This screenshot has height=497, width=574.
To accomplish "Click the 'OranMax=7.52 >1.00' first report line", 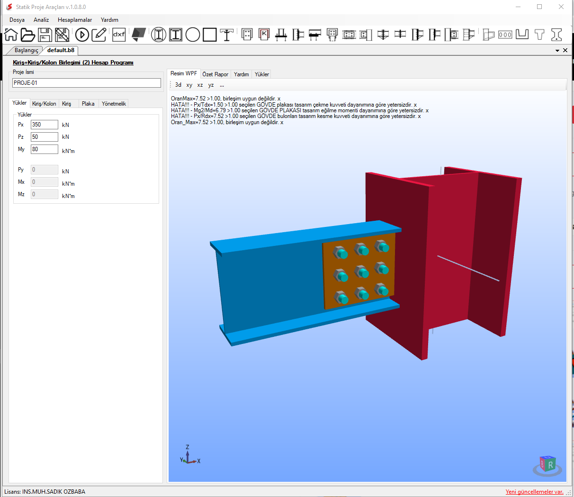I will click(225, 99).
